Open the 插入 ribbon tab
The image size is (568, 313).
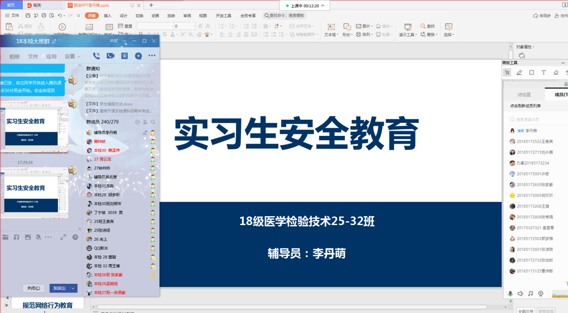pos(108,15)
